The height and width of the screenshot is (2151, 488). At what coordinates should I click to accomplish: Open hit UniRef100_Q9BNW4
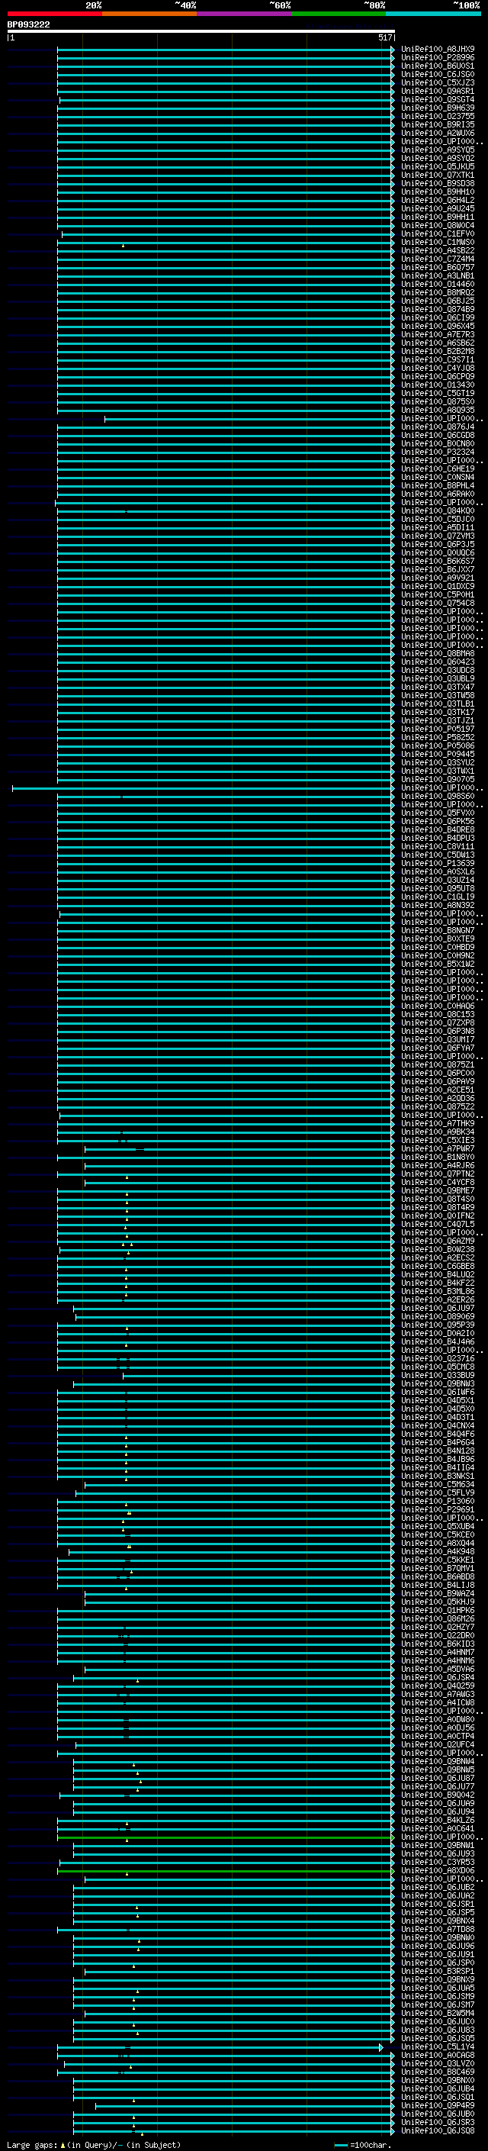(x=438, y=1761)
